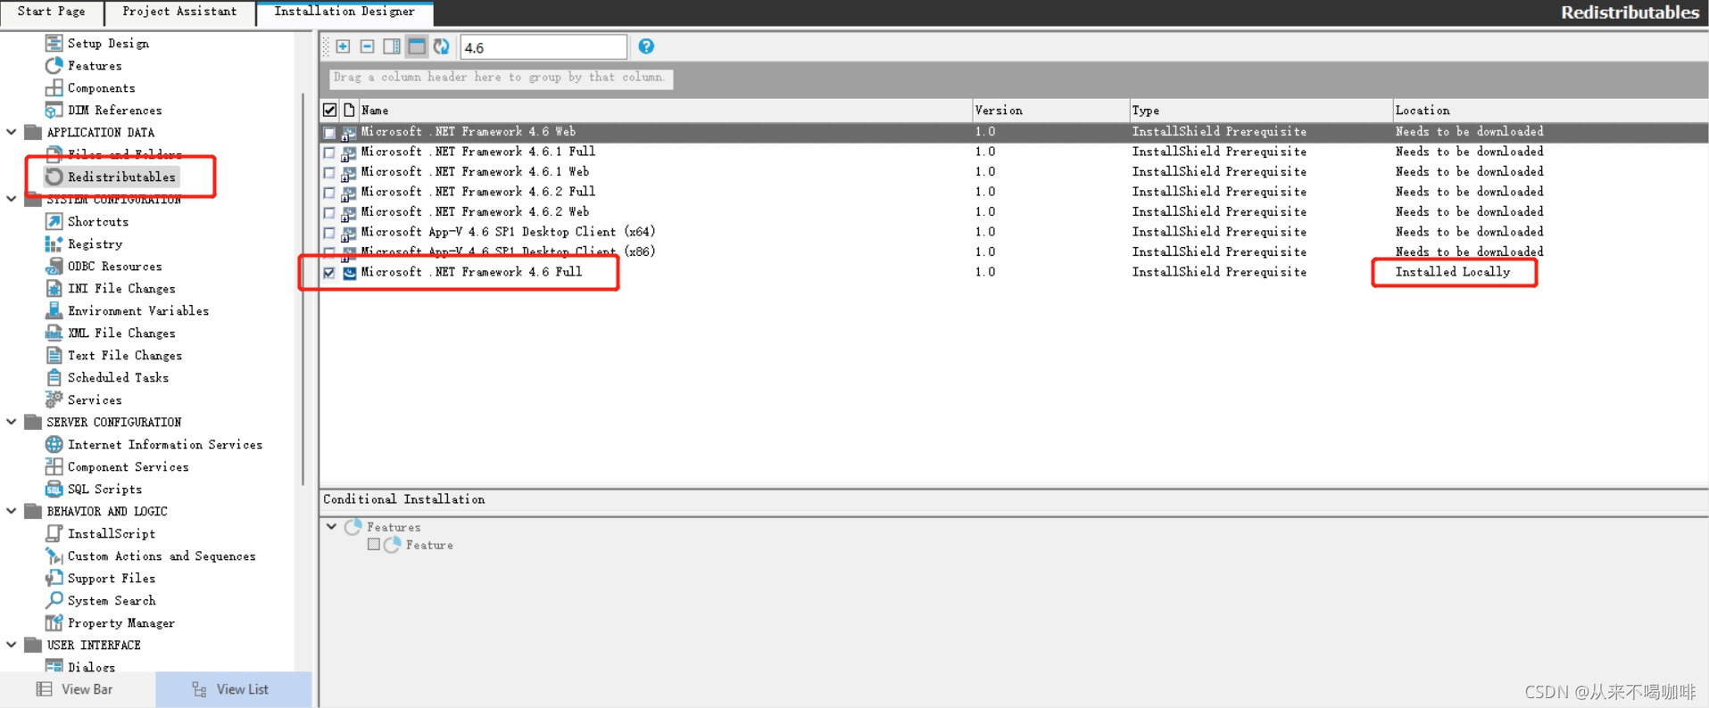Sort by the Version column header
Image resolution: width=1709 pixels, height=708 pixels.
click(x=1050, y=111)
